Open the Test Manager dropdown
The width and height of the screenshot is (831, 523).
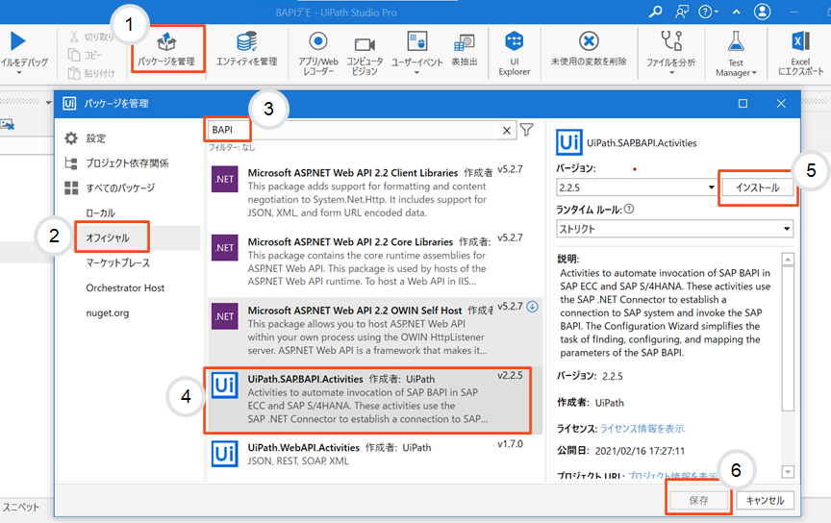[x=736, y=54]
